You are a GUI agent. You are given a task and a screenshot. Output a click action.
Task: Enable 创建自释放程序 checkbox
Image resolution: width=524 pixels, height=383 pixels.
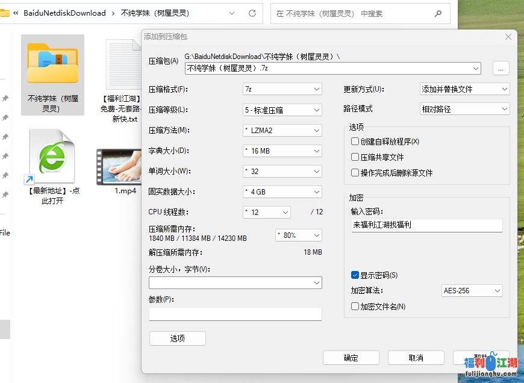point(355,141)
